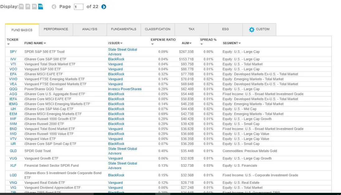Switch to the Fundamentals tab
Viewport: 341px width, 195px height.
pos(124,29)
